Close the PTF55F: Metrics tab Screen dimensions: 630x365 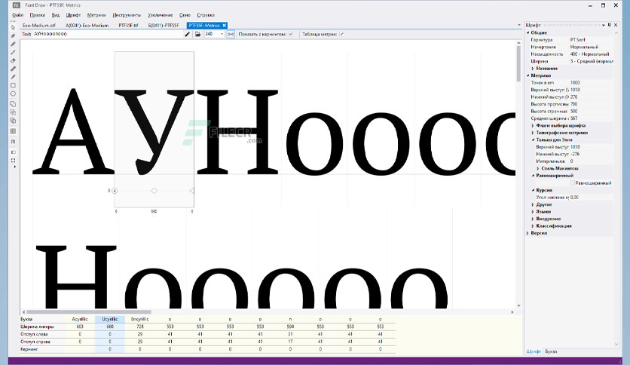tap(225, 26)
